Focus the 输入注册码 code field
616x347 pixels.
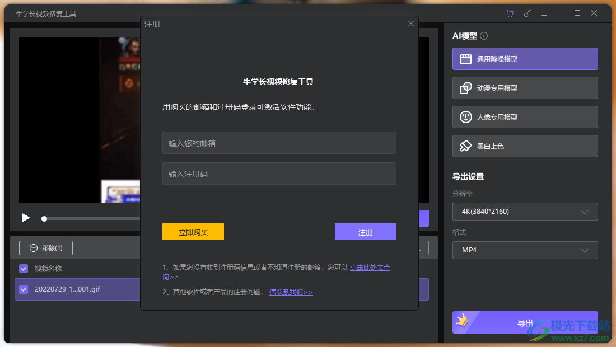[279, 173]
